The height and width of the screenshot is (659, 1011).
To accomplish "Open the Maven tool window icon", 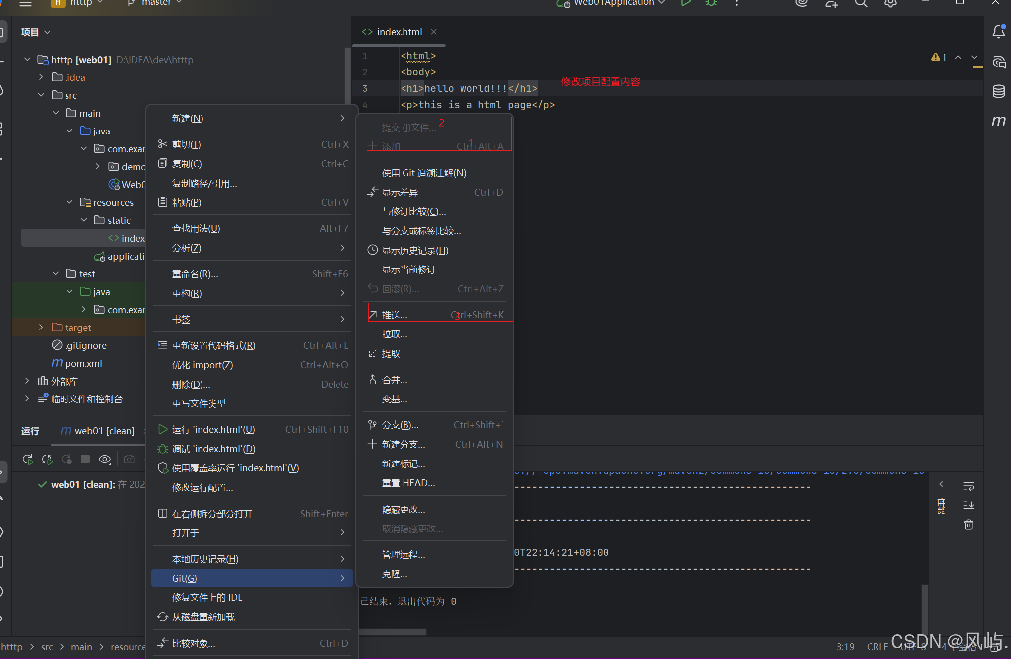I will click(x=998, y=121).
